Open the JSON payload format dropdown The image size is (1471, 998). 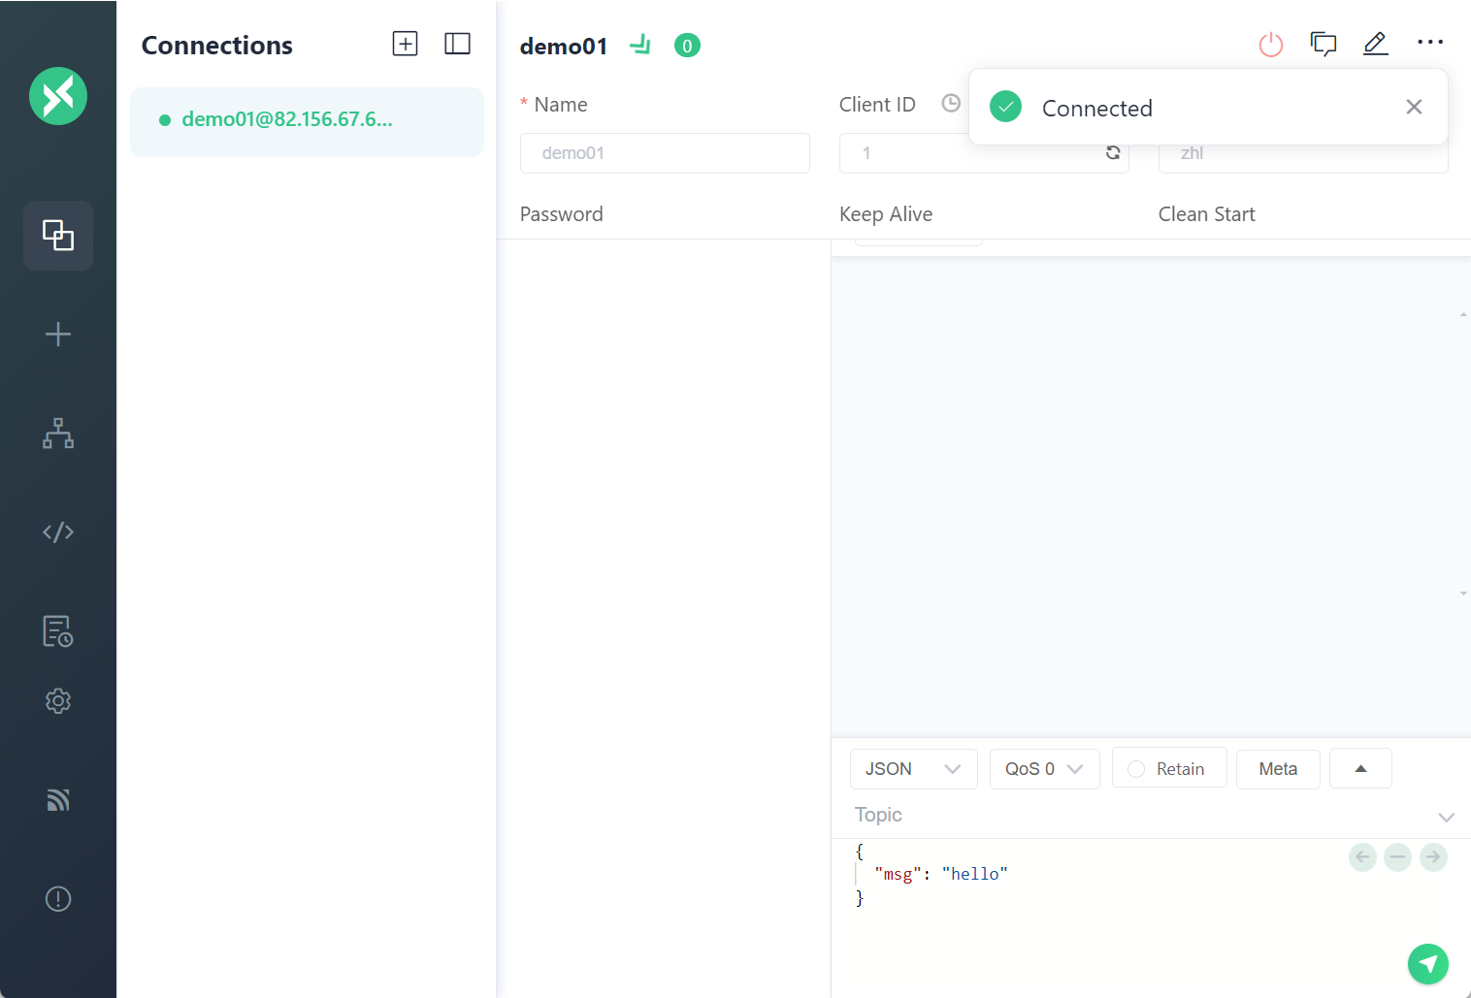[913, 769]
